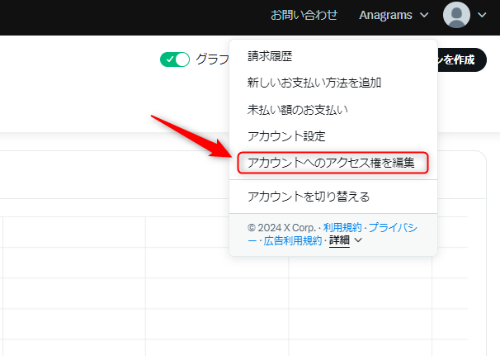Viewport: 500px width, 356px height.
Task: Click the profile avatar icon
Action: click(x=456, y=15)
